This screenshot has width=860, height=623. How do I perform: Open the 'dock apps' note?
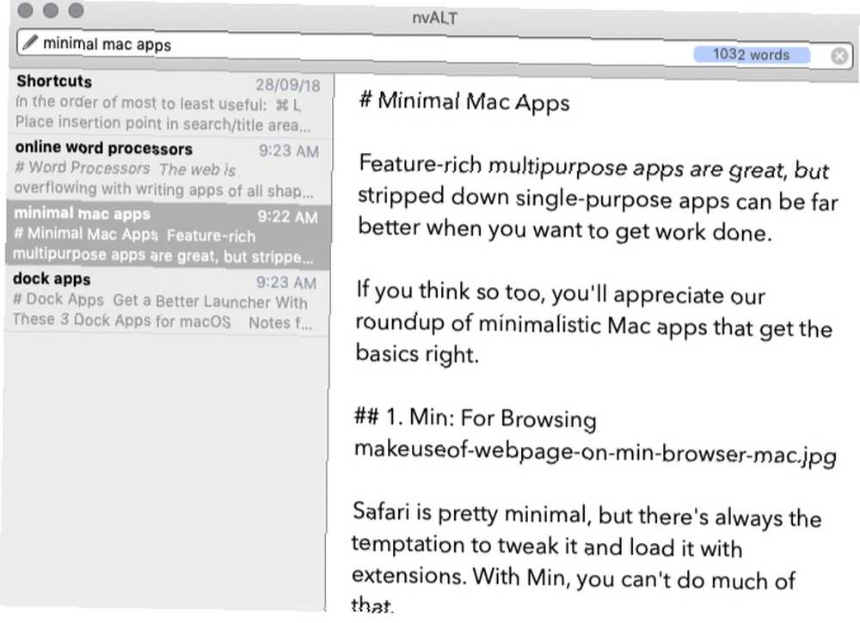coord(166,302)
